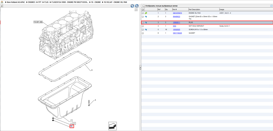The width and height of the screenshot is (273, 131).
Task: Click round add icon in GASKET 22mm row
Action: [x=143, y=17]
